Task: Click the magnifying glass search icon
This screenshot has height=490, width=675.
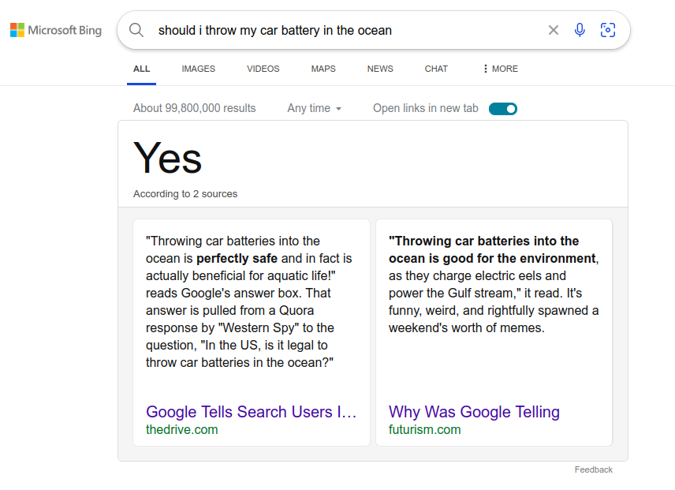Action: coord(136,30)
